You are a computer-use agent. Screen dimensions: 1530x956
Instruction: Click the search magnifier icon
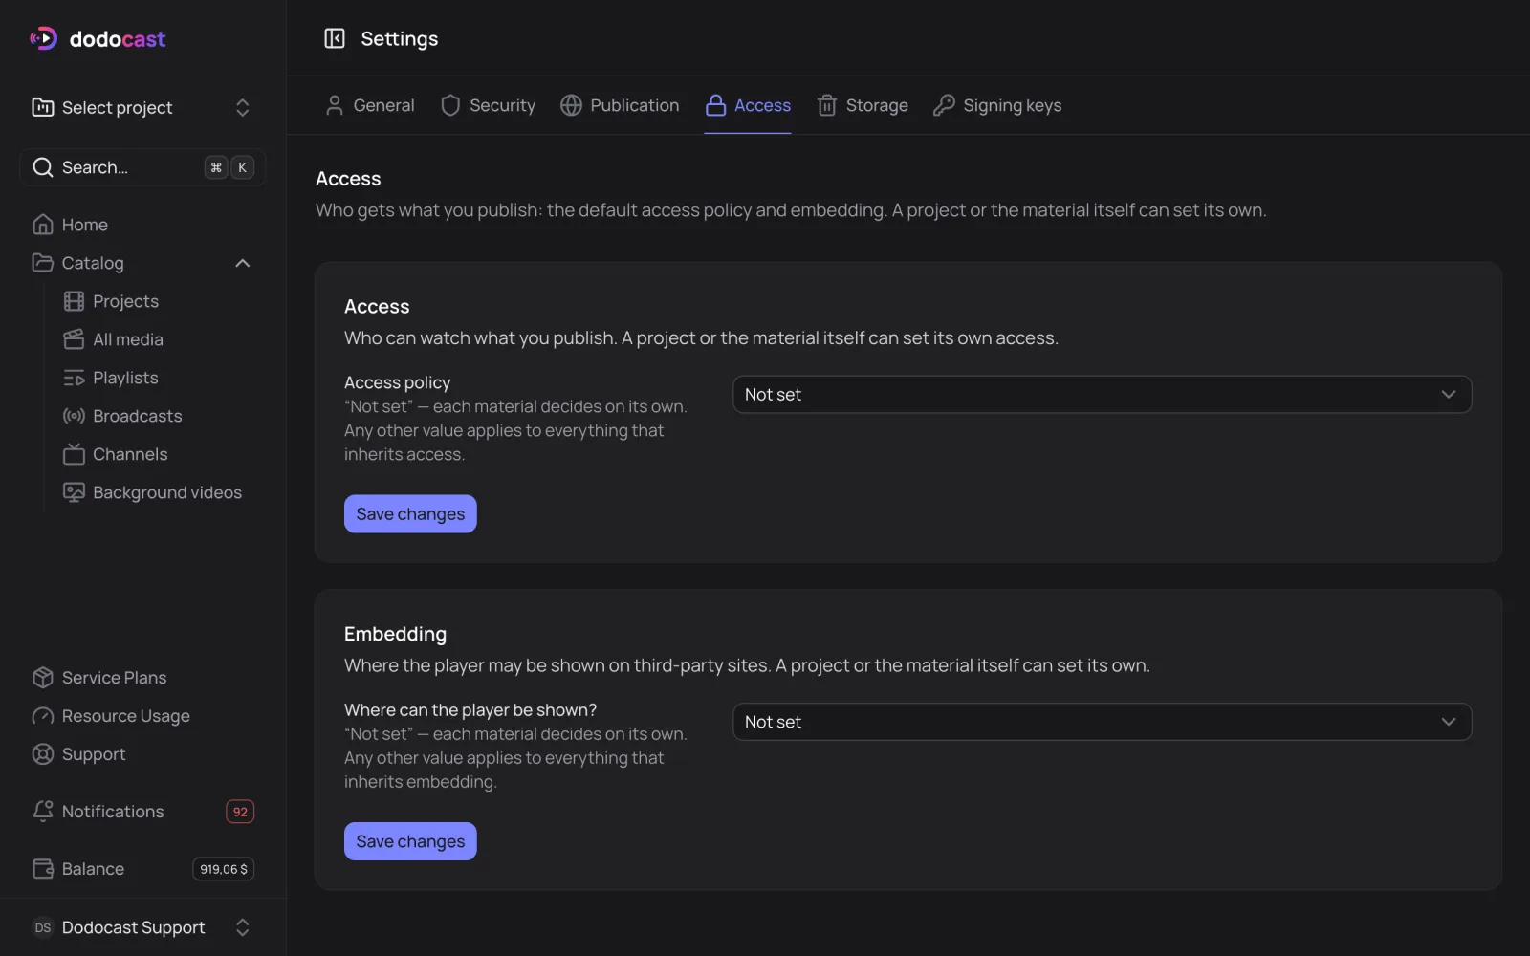point(42,167)
